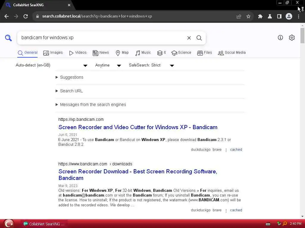Open the Auto-detect (en-GB) language dropdown

[x=51, y=65]
